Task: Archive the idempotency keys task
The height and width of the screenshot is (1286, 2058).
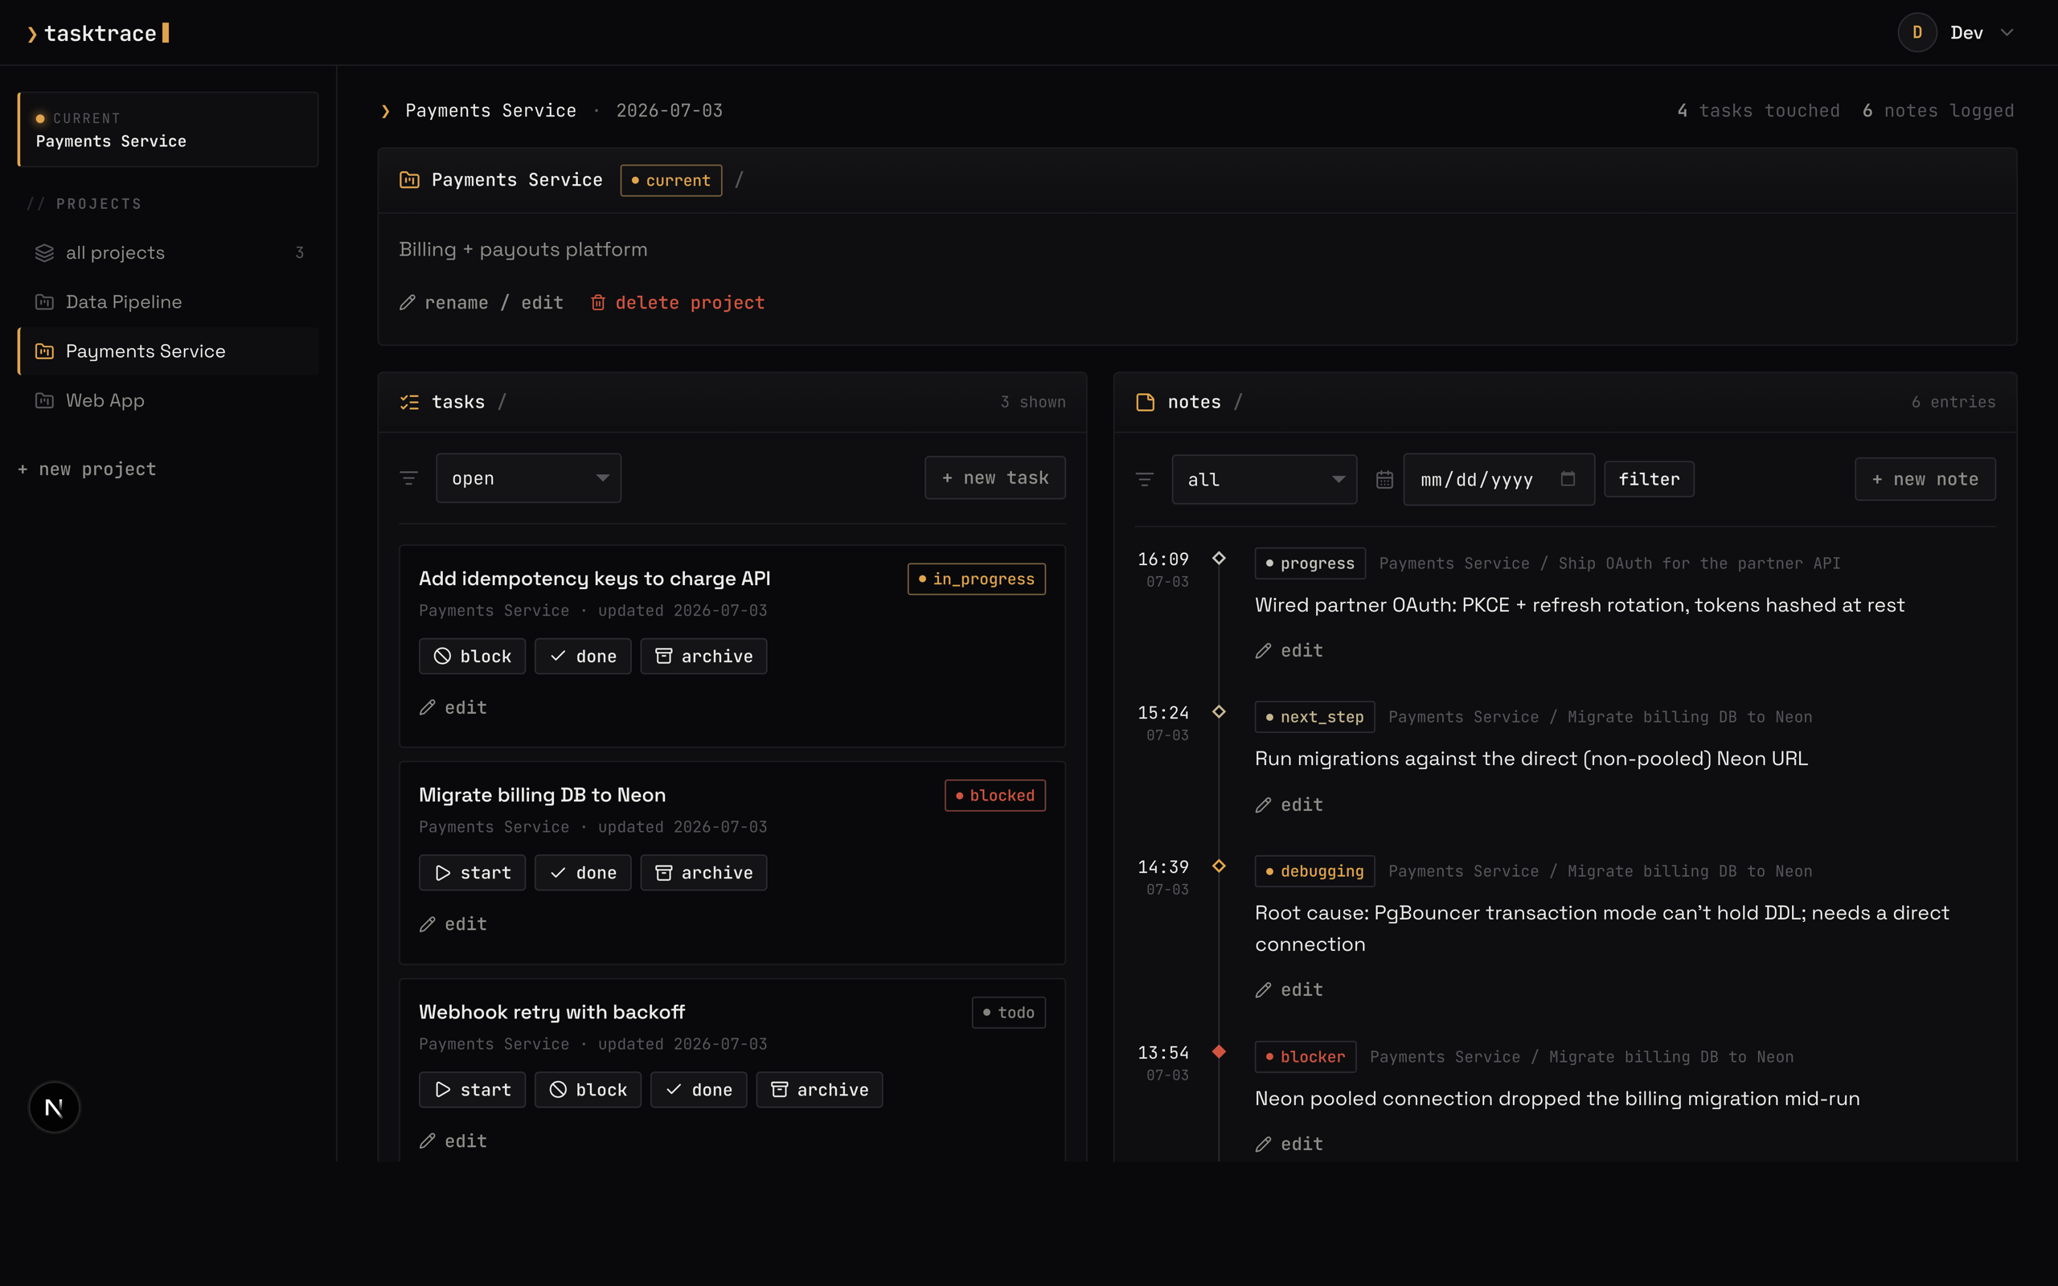Action: click(x=703, y=656)
